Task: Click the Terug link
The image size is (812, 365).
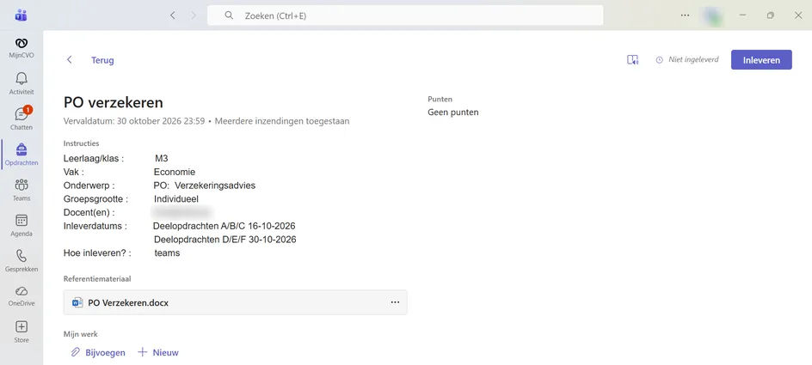Action: (x=102, y=60)
